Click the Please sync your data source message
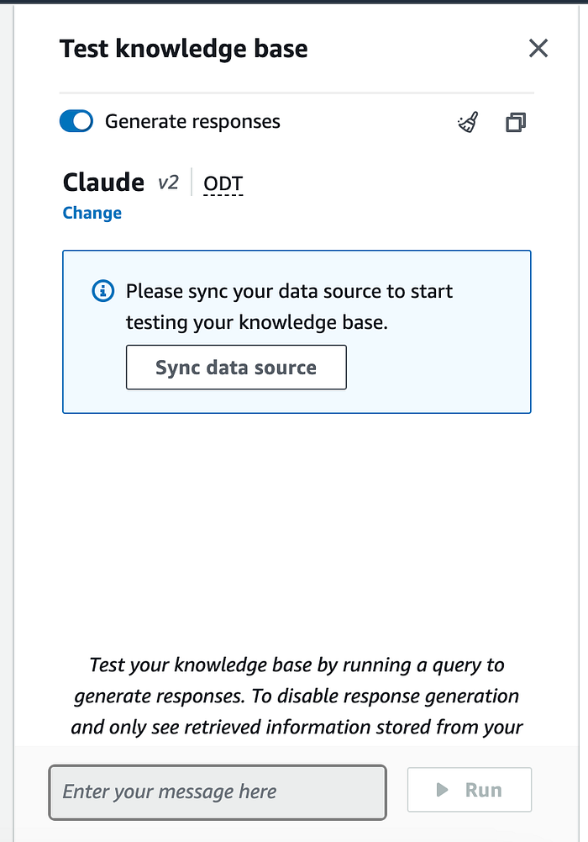588x842 pixels. 290,307
